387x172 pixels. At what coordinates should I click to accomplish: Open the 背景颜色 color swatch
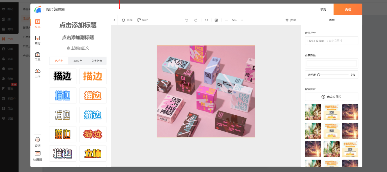tap(332, 63)
